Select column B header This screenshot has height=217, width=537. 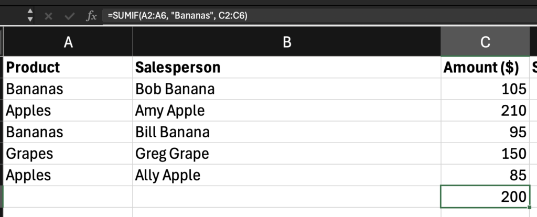click(287, 42)
